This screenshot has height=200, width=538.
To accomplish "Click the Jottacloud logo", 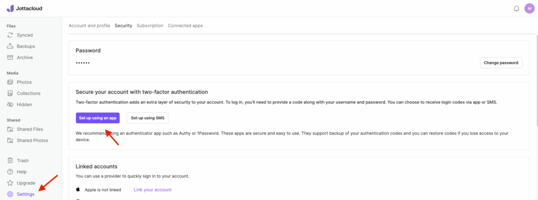I will coord(24,8).
